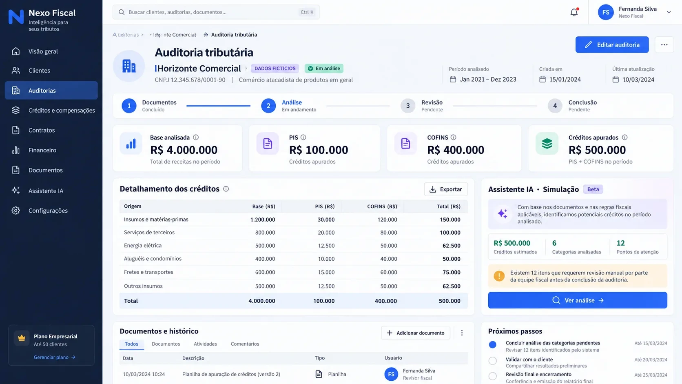Image resolution: width=682 pixels, height=384 pixels.
Task: Click the search clientes, auditorias field
Action: coord(216,12)
